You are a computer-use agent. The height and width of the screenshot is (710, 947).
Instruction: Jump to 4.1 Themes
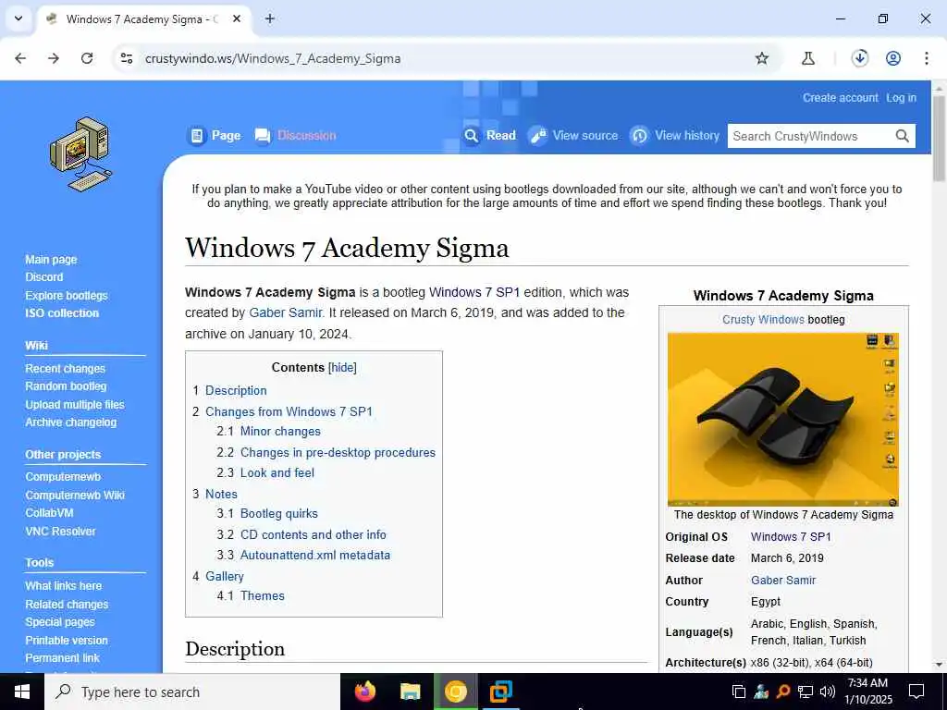point(251,596)
